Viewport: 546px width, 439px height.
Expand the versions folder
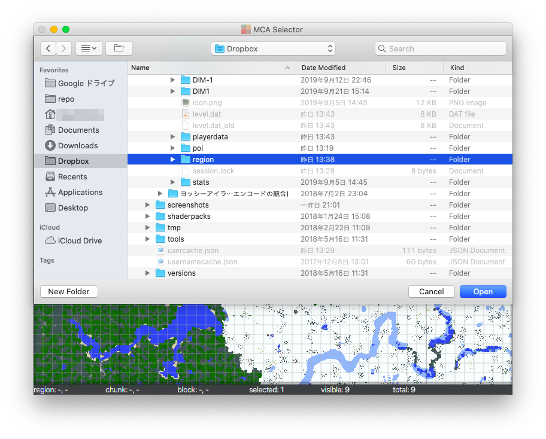pos(147,273)
